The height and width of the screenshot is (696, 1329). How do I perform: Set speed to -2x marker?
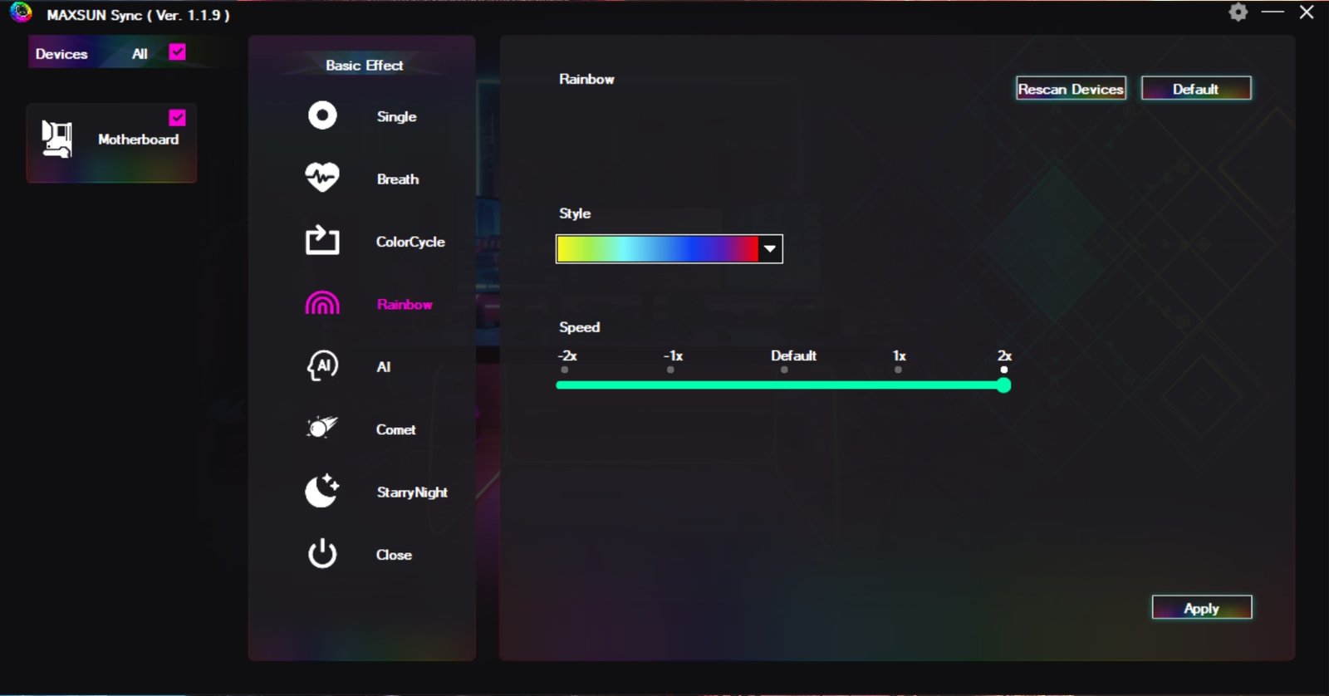tap(565, 370)
